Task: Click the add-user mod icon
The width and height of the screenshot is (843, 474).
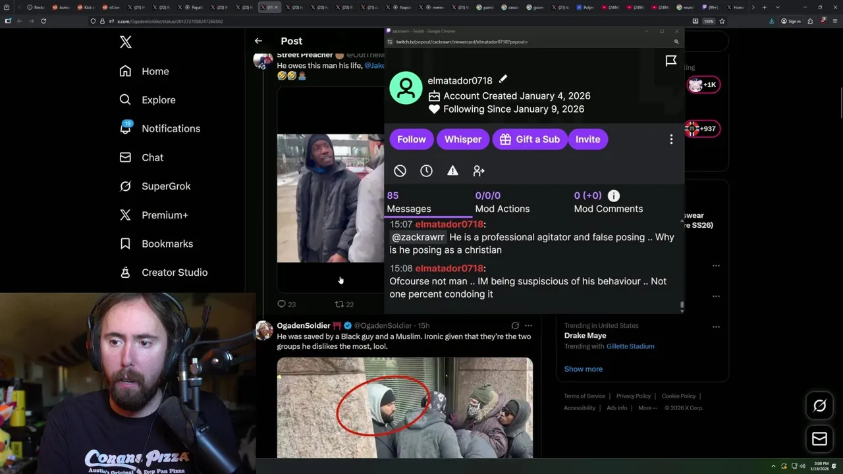Action: click(479, 171)
